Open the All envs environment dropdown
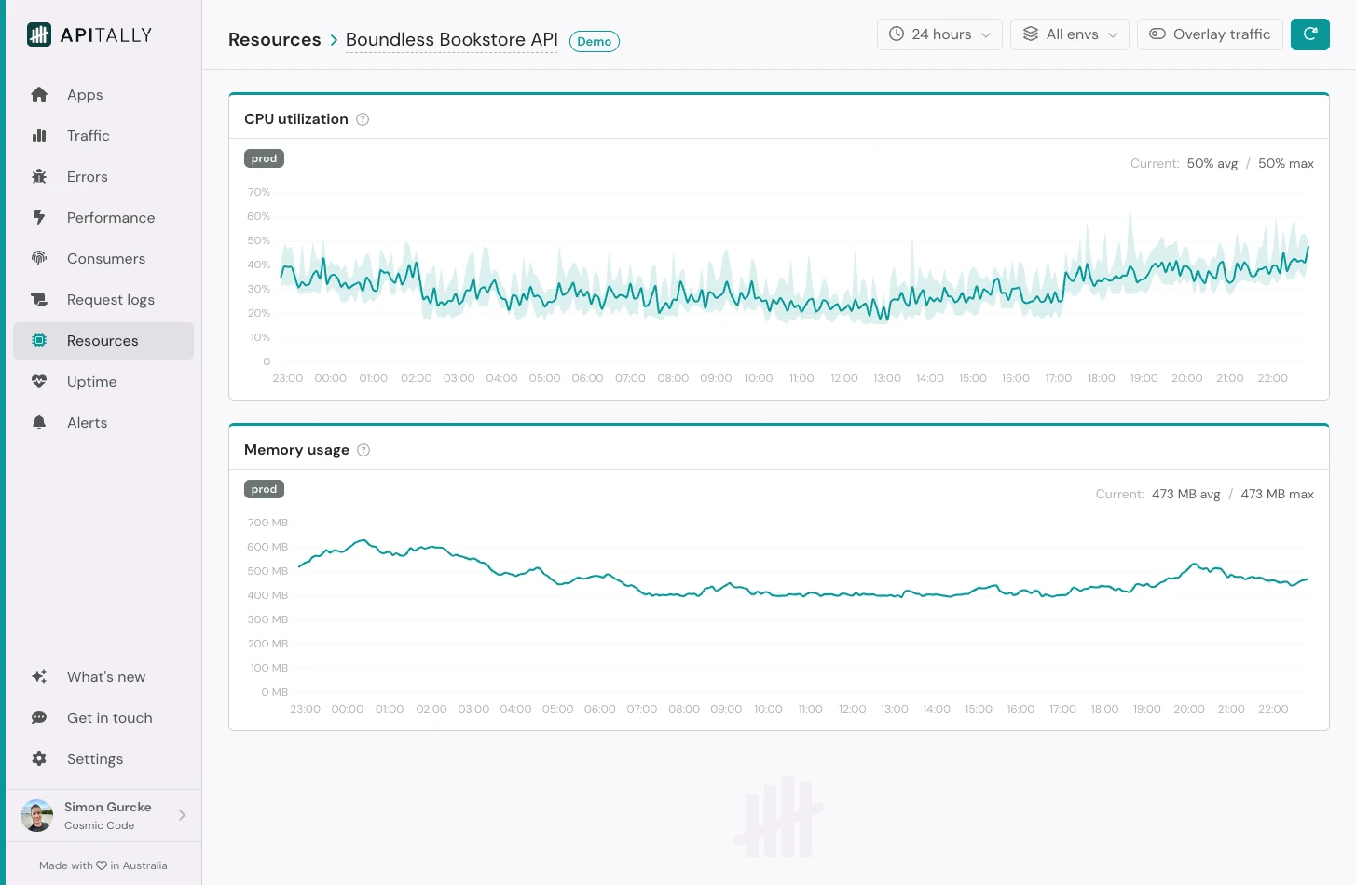This screenshot has height=885, width=1356. tap(1069, 34)
